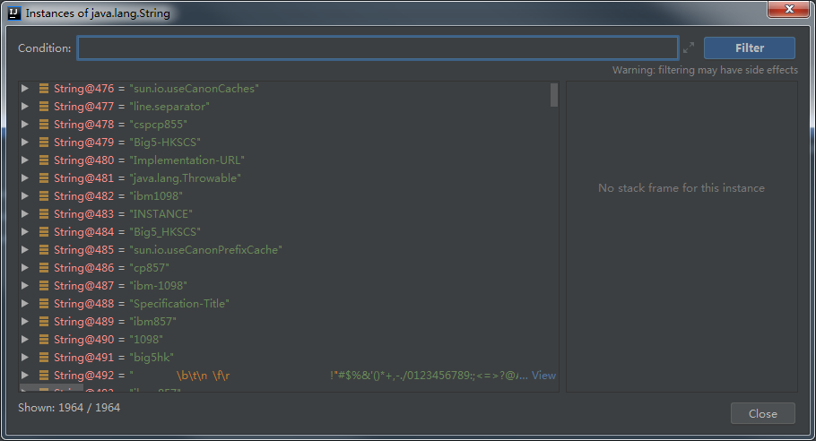
Task: Close the Instances window with X
Action: pos(788,9)
